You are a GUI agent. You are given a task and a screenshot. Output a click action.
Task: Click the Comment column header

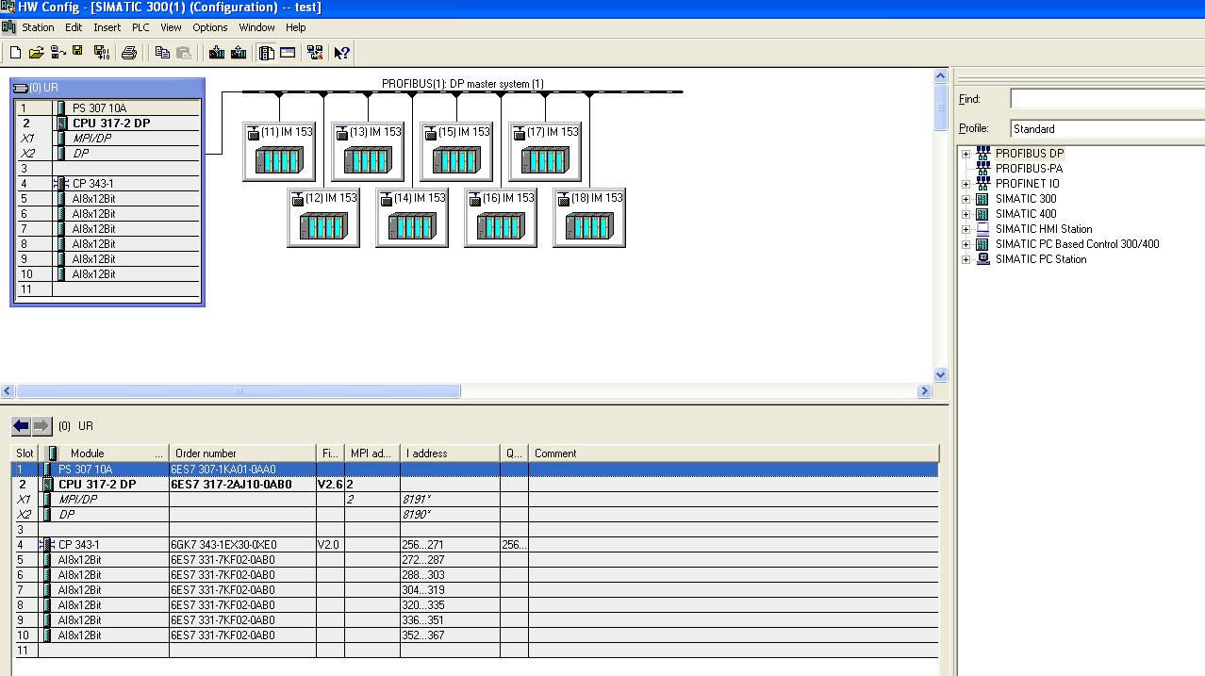(734, 453)
